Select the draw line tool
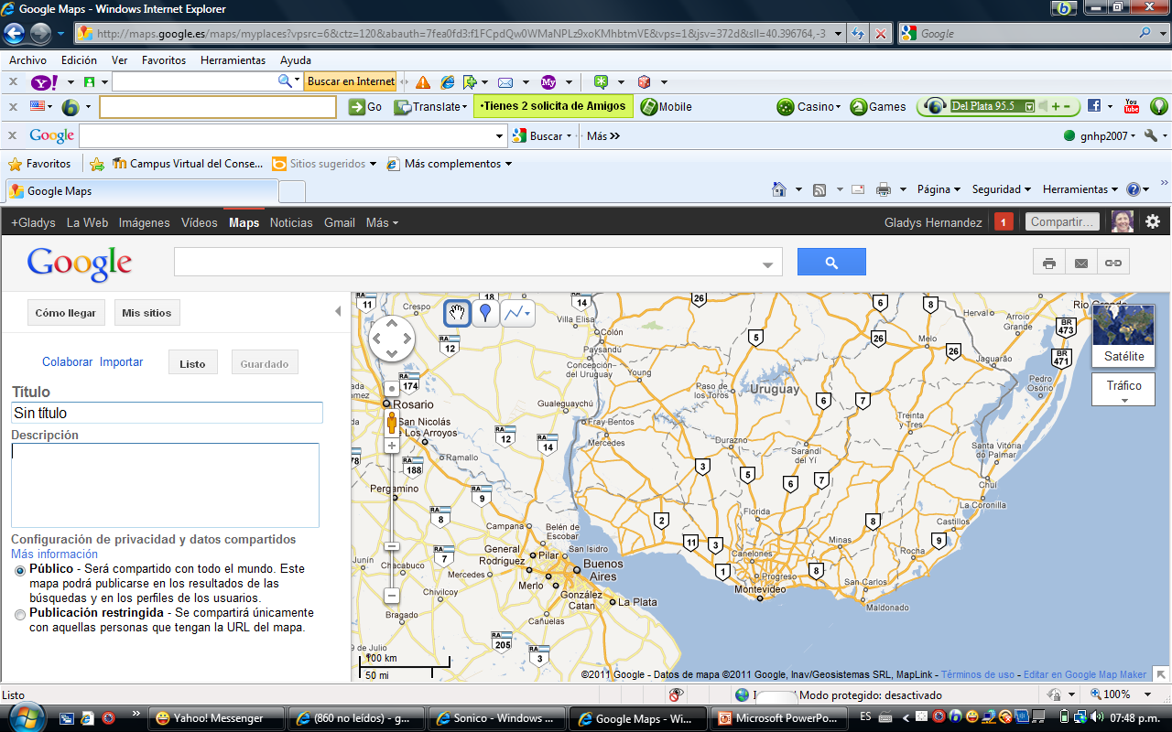 point(512,313)
